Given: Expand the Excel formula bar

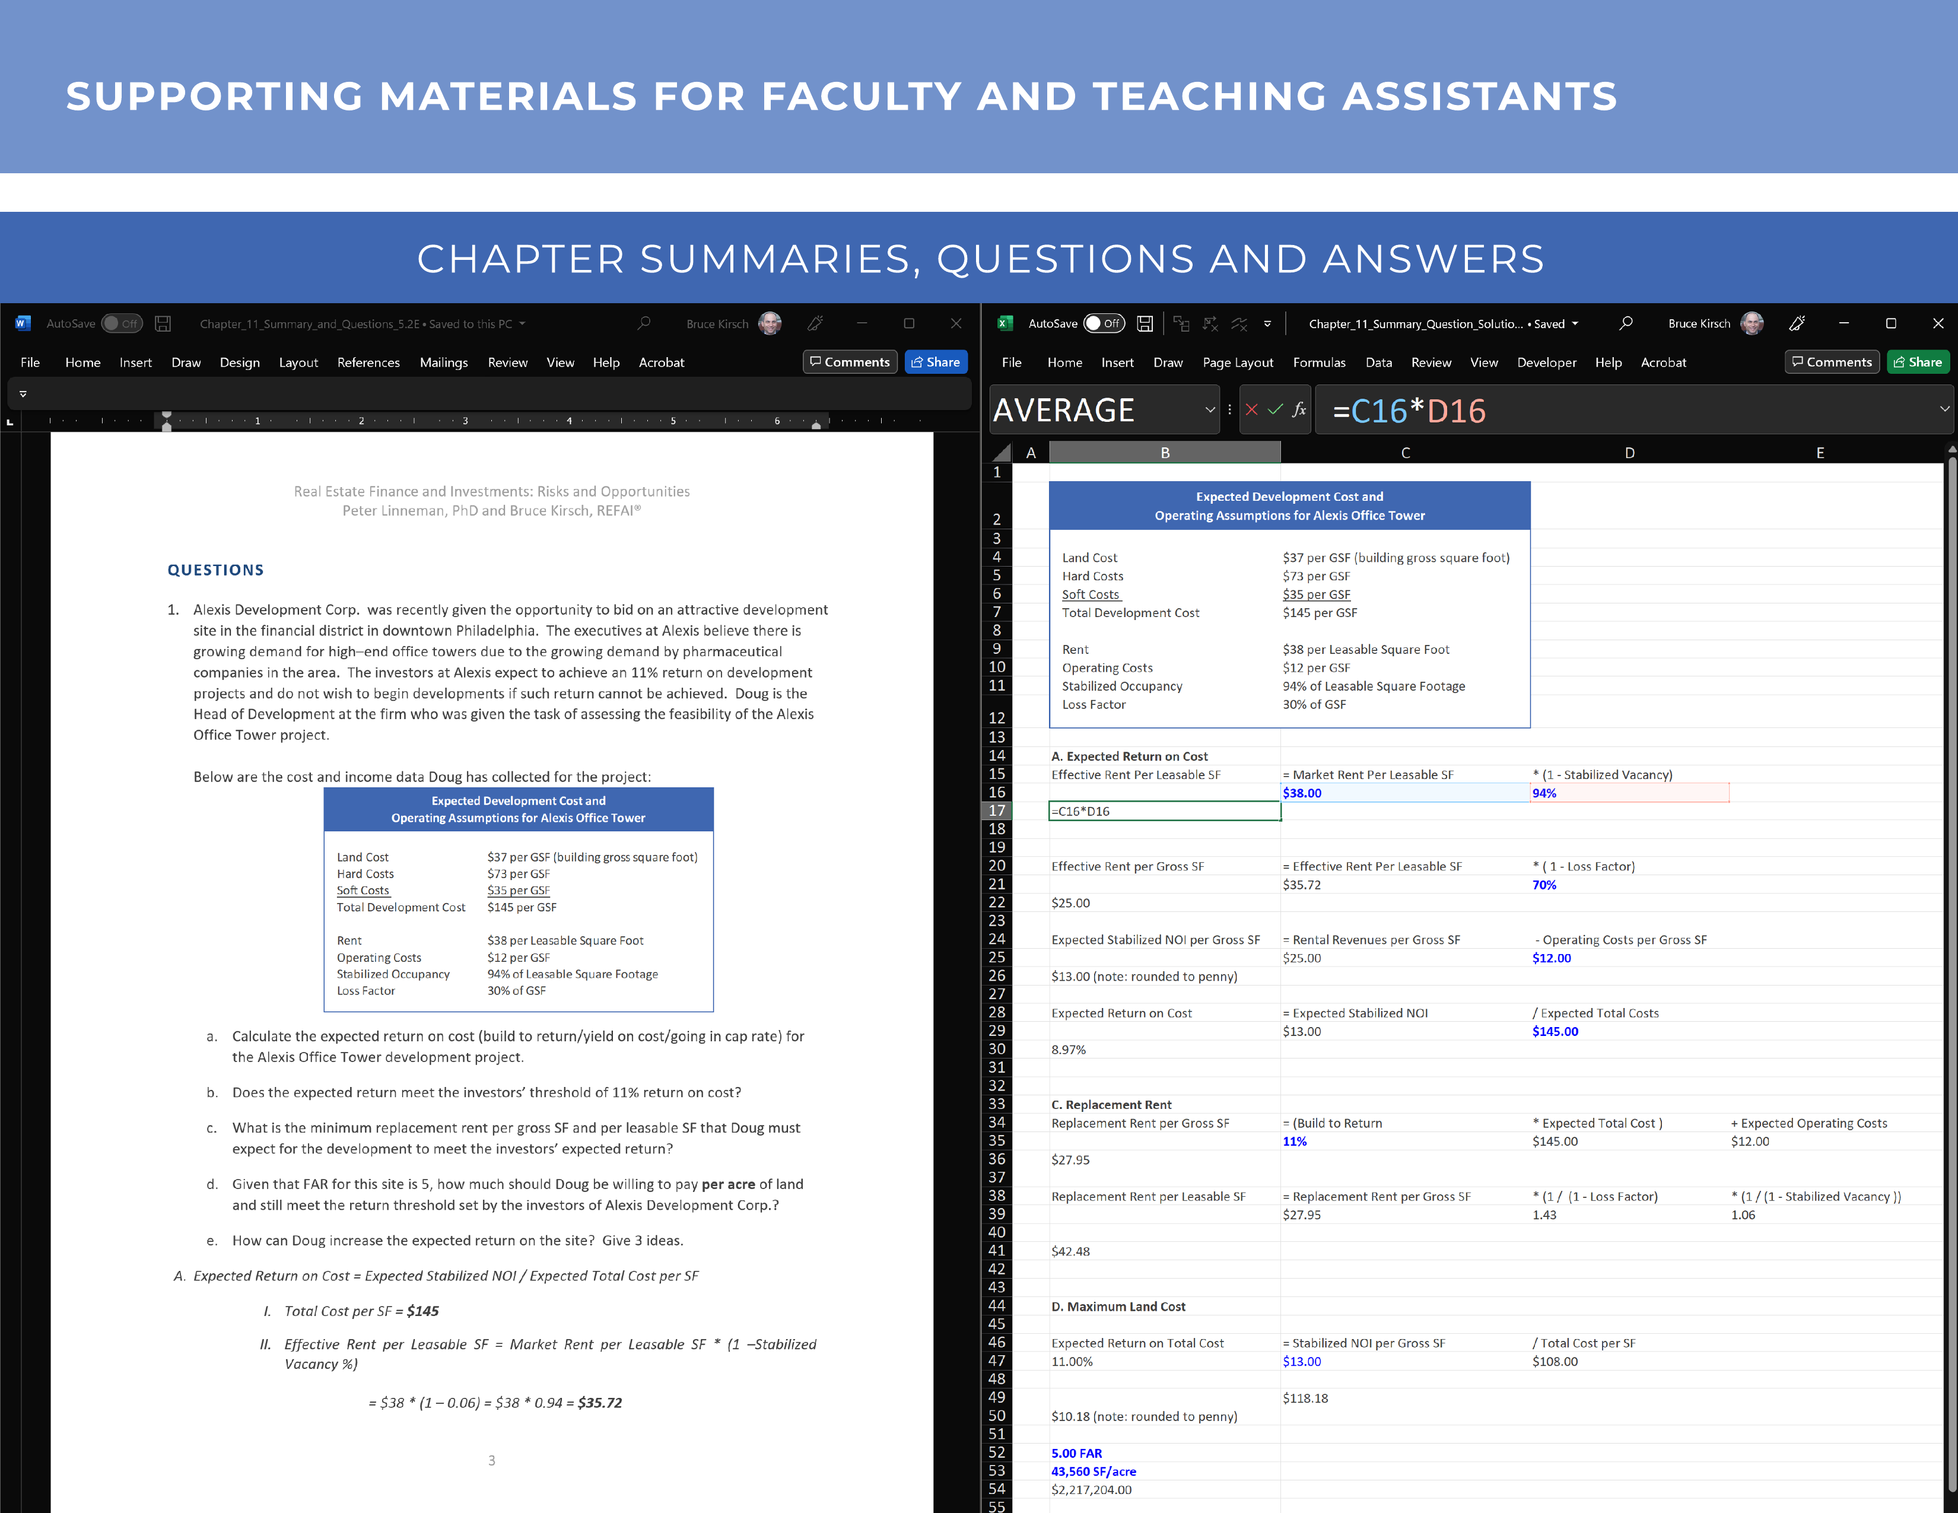Looking at the screenshot, I should click(1944, 409).
